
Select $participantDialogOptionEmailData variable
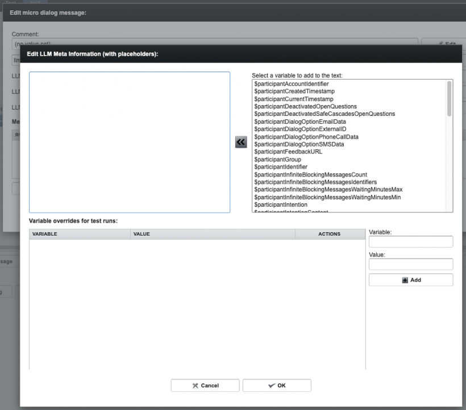300,122
